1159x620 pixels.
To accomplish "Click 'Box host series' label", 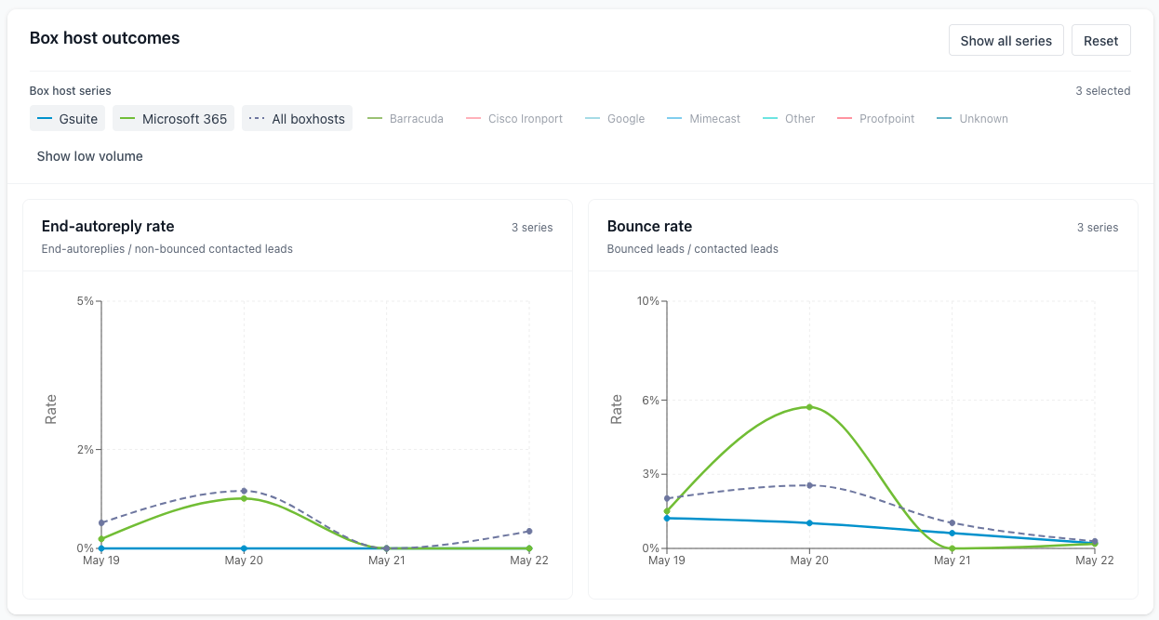I will tap(70, 91).
